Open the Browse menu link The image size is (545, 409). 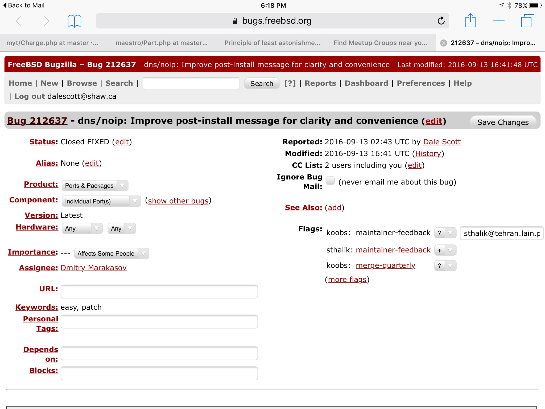point(82,83)
